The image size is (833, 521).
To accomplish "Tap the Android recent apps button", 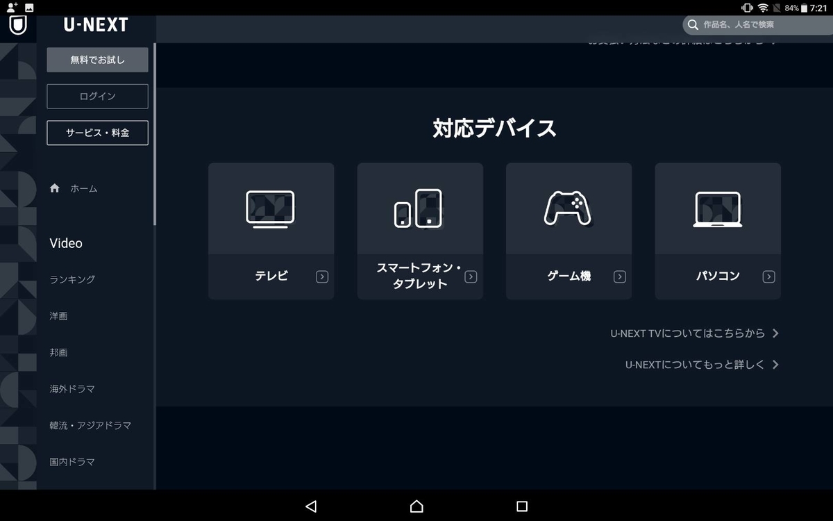I will point(522,506).
